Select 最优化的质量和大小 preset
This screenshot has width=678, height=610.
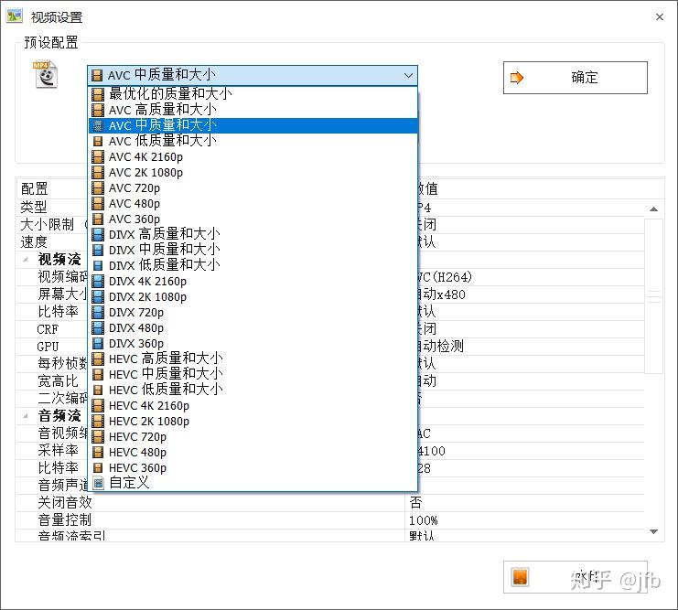[x=253, y=94]
